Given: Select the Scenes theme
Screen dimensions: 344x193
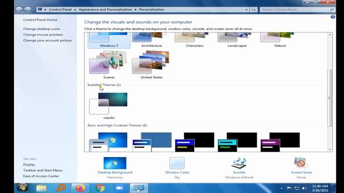Looking at the screenshot, I should 109,65.
